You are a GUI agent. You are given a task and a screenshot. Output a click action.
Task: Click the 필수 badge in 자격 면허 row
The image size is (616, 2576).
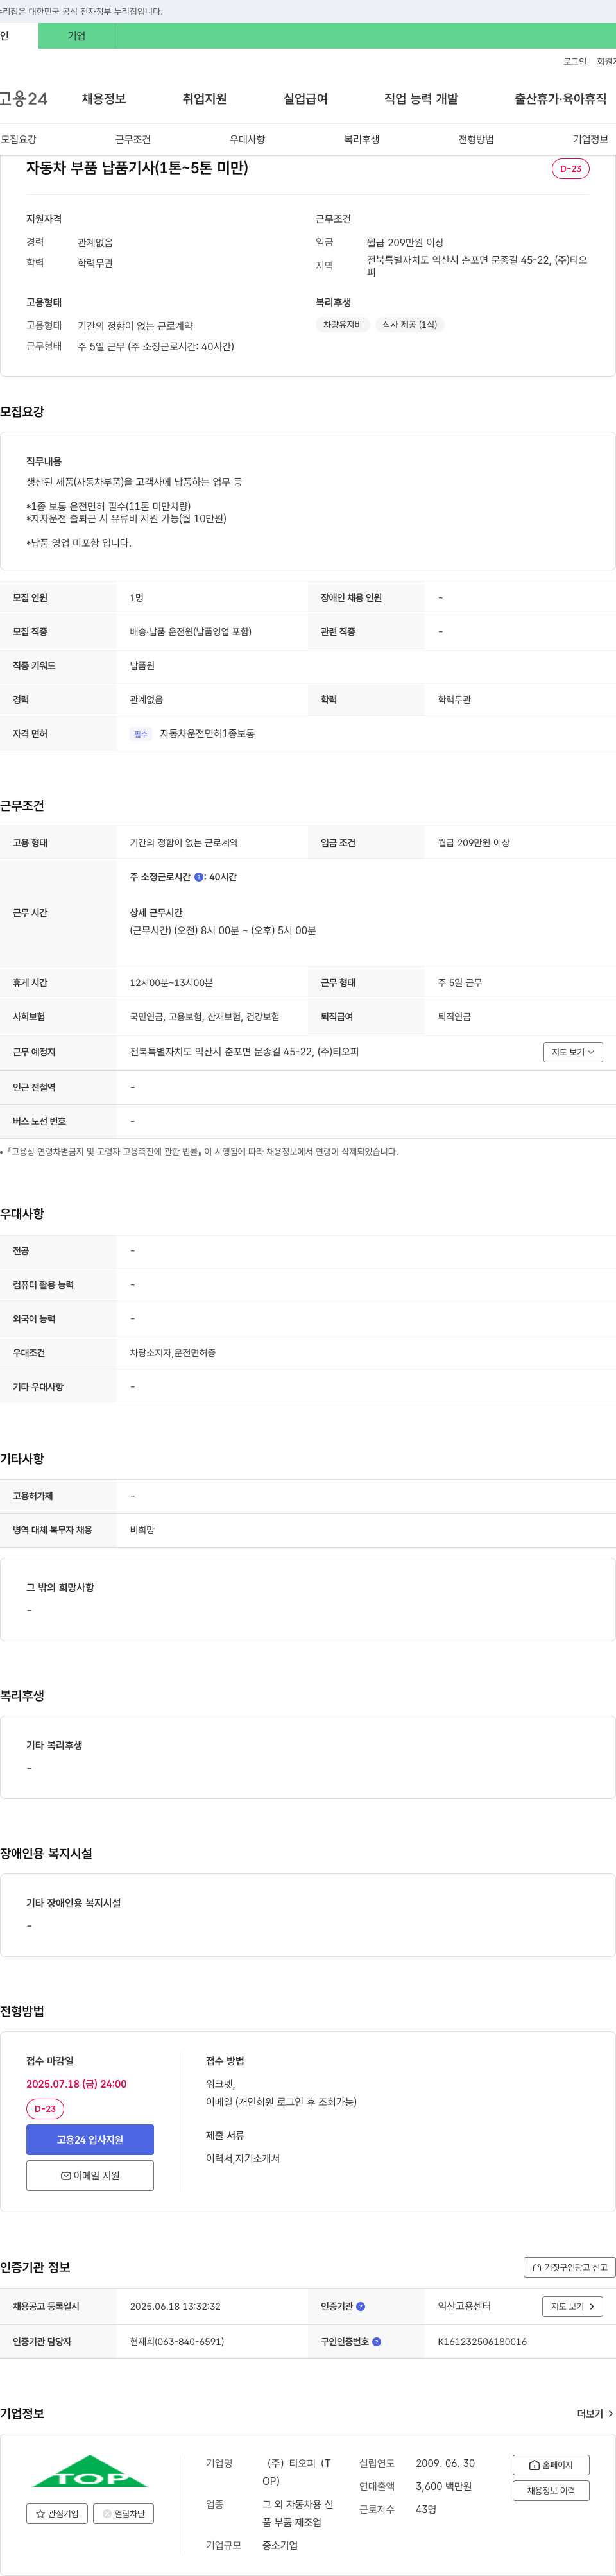(141, 734)
